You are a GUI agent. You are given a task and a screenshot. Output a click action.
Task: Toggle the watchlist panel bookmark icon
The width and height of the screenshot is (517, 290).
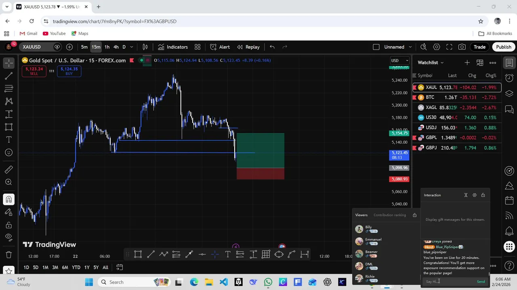(509, 62)
